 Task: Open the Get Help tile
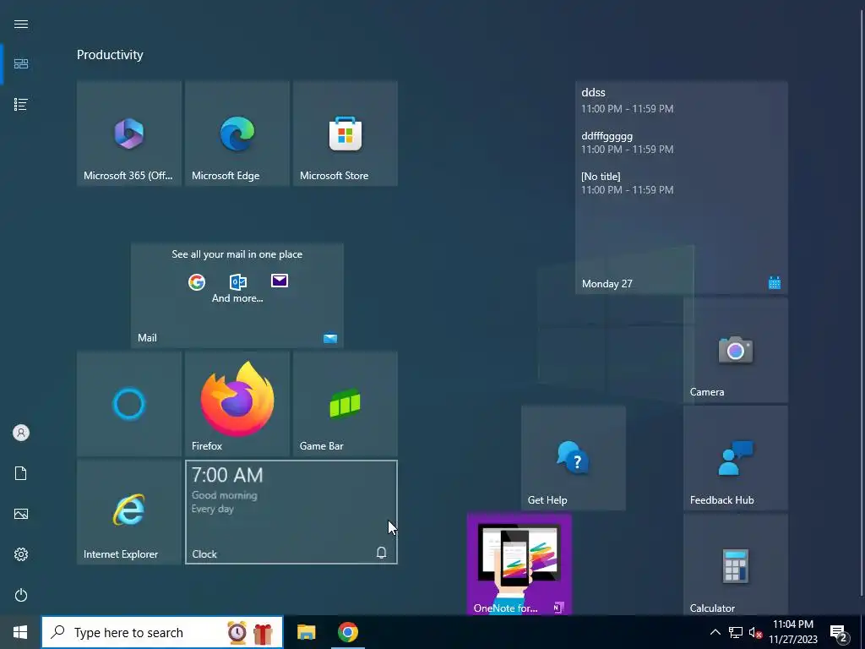coord(574,458)
